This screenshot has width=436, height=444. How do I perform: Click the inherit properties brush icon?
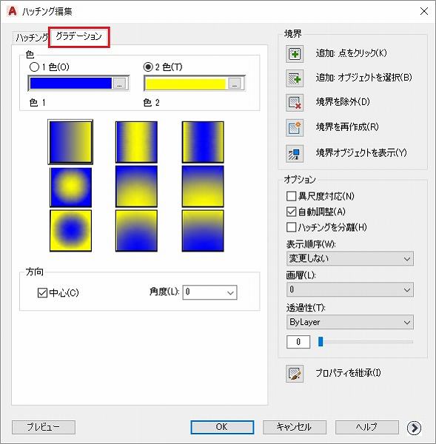(295, 374)
